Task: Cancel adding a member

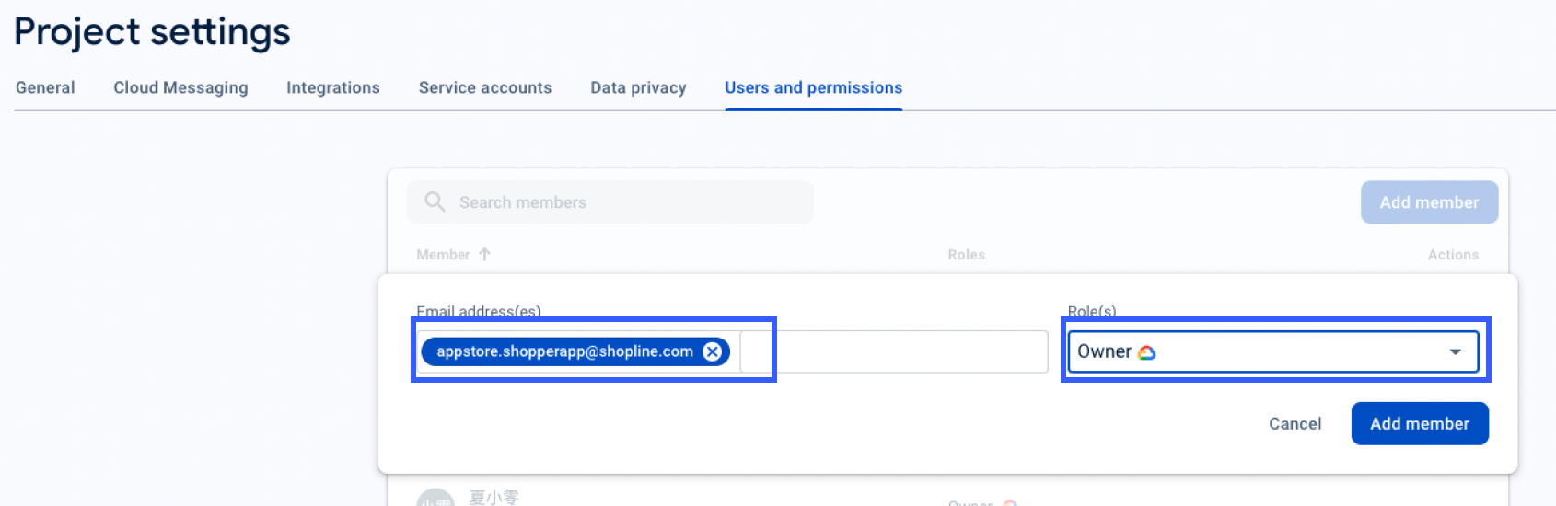Action: [1295, 423]
